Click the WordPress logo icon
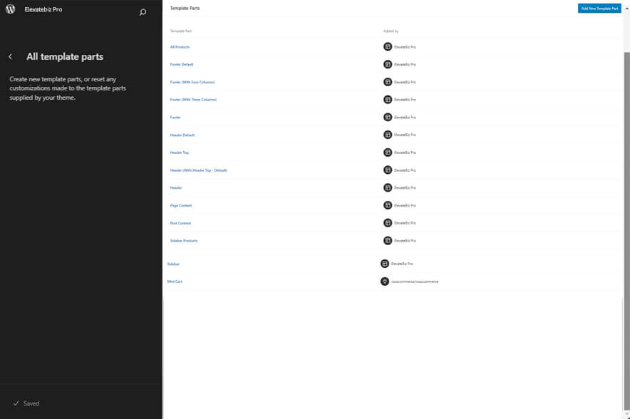The width and height of the screenshot is (630, 419). pyautogui.click(x=9, y=9)
